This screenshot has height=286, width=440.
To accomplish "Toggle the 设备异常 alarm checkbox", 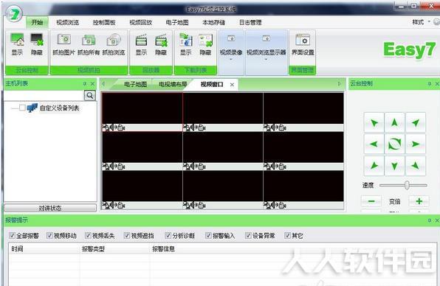I will click(x=248, y=235).
